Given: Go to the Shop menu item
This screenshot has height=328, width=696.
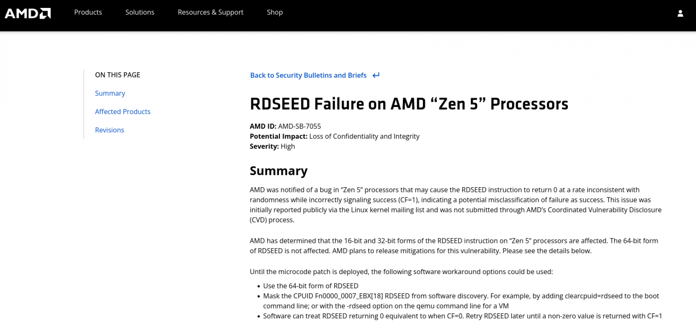Looking at the screenshot, I should click(274, 12).
